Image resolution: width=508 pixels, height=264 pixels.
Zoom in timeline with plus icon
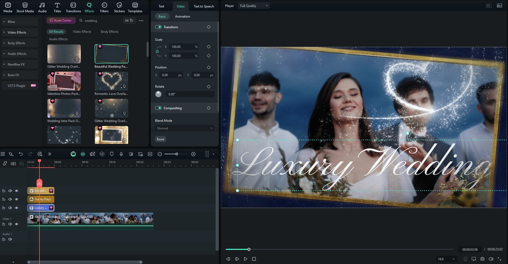click(x=193, y=154)
